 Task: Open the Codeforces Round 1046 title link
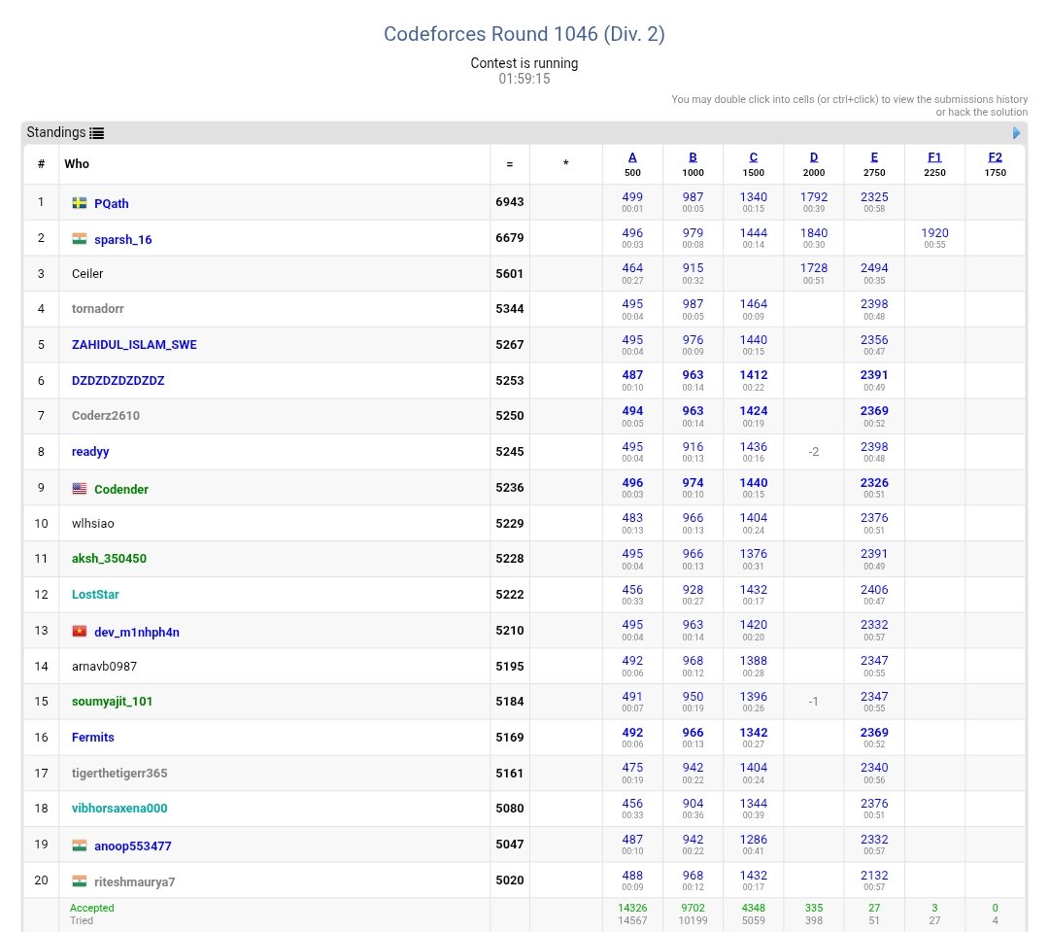524,33
